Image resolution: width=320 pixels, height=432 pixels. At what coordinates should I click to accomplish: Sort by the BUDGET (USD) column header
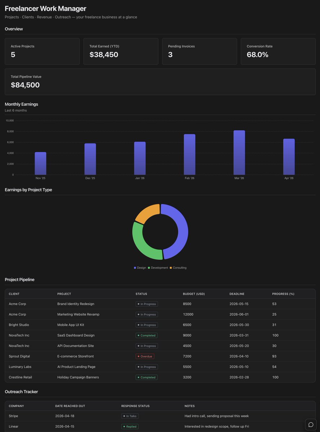pos(194,294)
